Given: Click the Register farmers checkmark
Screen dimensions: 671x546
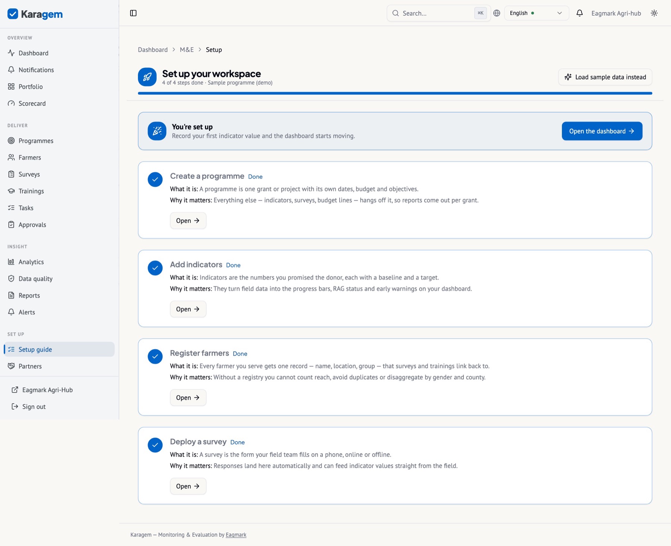Looking at the screenshot, I should tap(155, 356).
